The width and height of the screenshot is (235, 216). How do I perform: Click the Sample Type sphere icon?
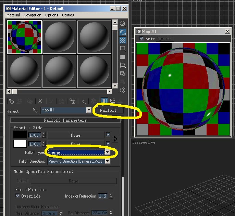[x=122, y=24]
